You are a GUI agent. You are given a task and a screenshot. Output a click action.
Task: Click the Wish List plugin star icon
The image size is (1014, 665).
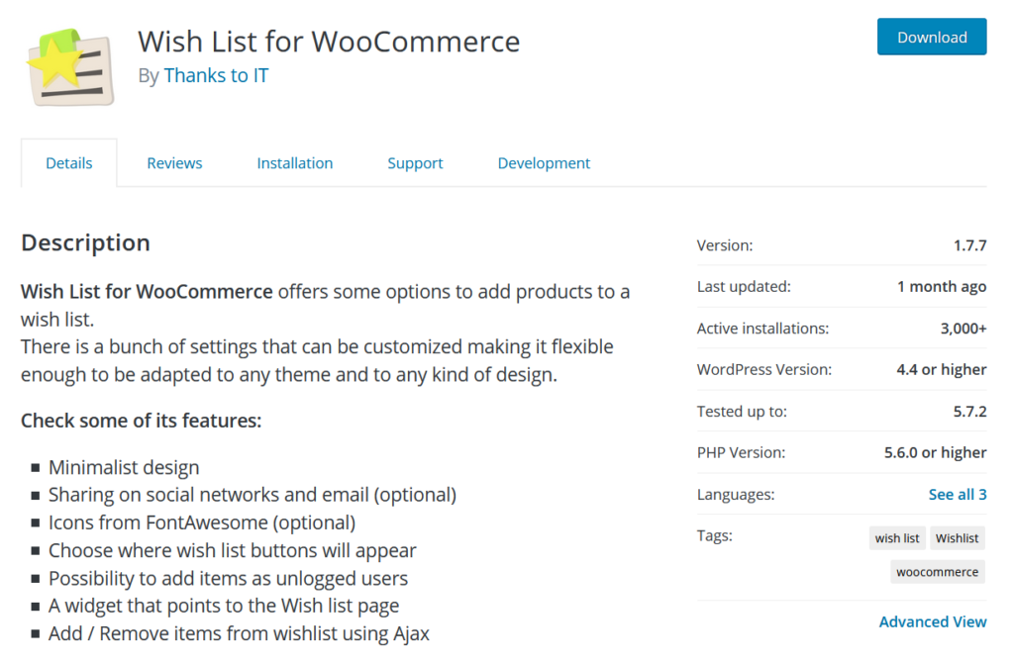70,67
